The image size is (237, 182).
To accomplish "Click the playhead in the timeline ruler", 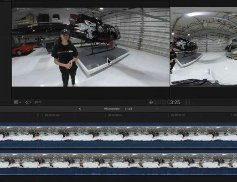I will coord(38,115).
